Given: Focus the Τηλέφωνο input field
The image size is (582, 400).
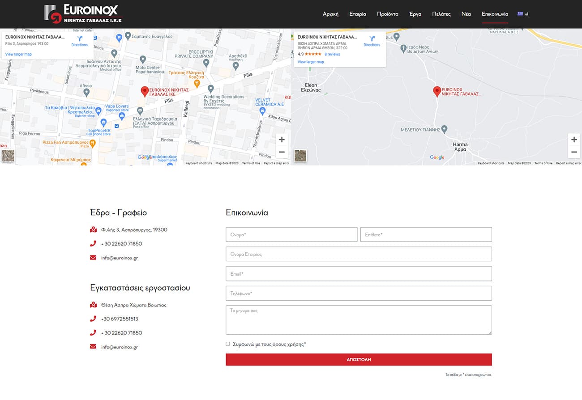Looking at the screenshot, I should (359, 294).
